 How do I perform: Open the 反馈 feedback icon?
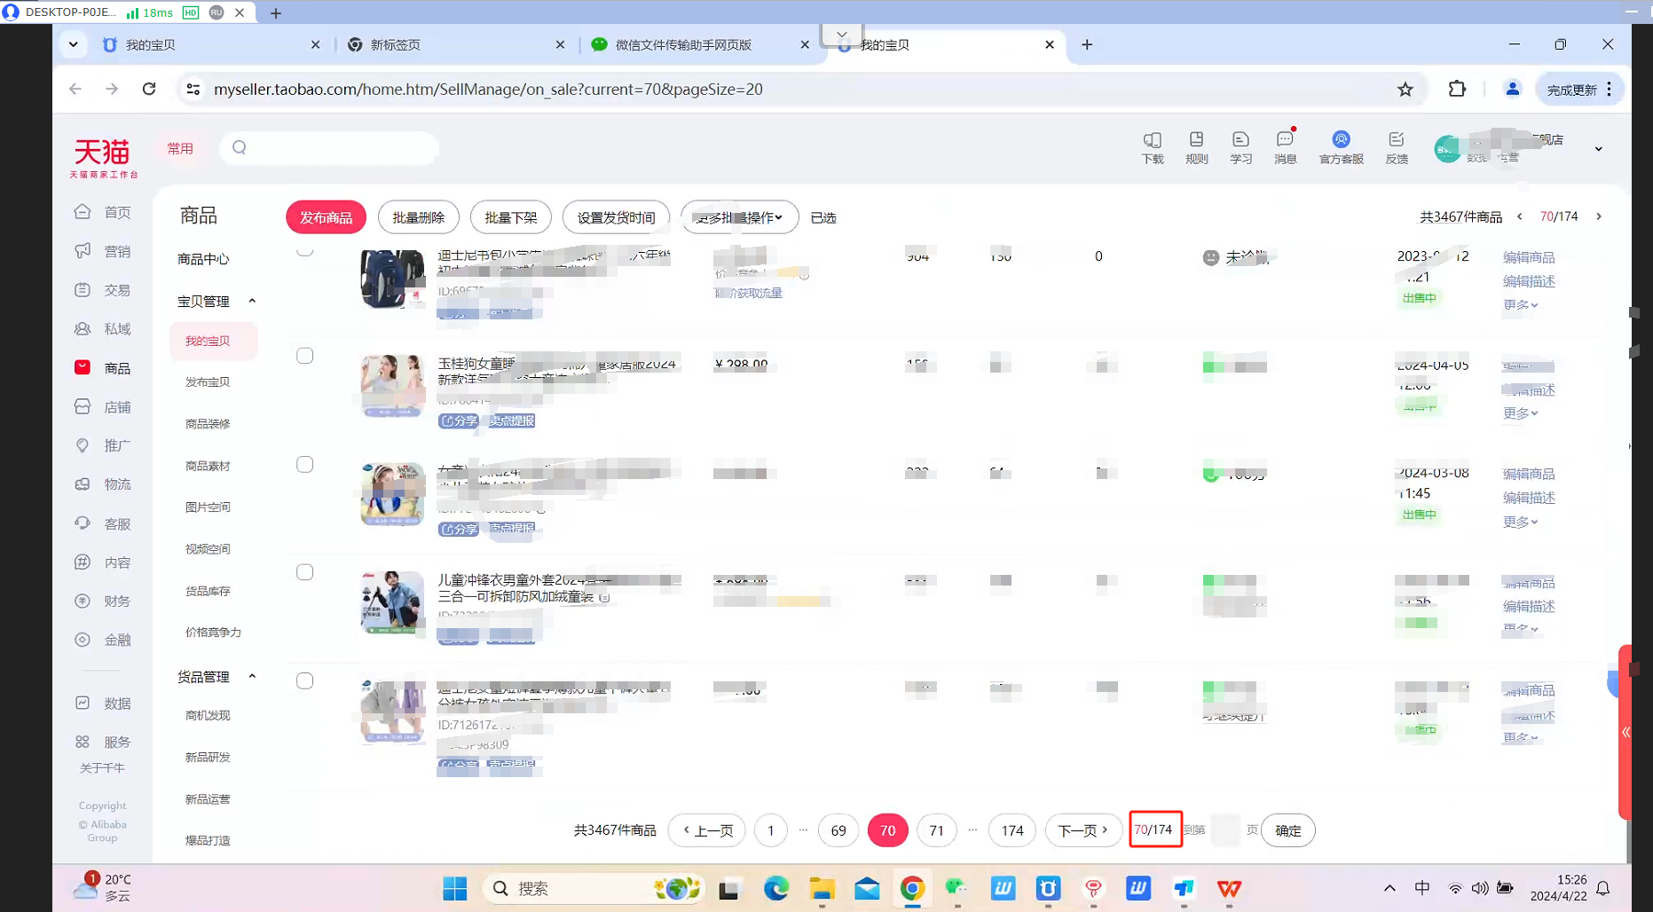1397,147
